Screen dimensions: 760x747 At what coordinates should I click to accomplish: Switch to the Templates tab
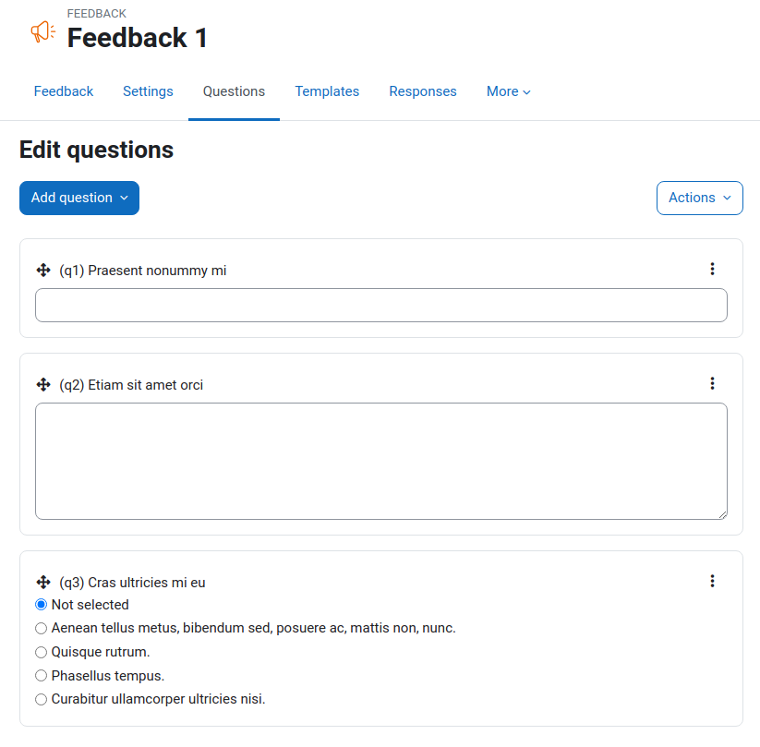(327, 91)
